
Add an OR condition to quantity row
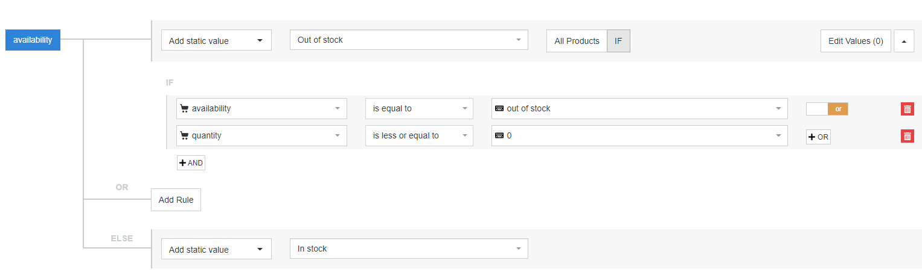(x=818, y=137)
